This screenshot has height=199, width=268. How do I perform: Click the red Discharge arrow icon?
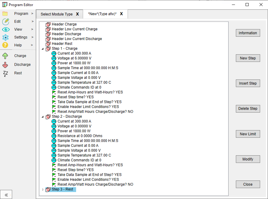pyautogui.click(x=5, y=65)
